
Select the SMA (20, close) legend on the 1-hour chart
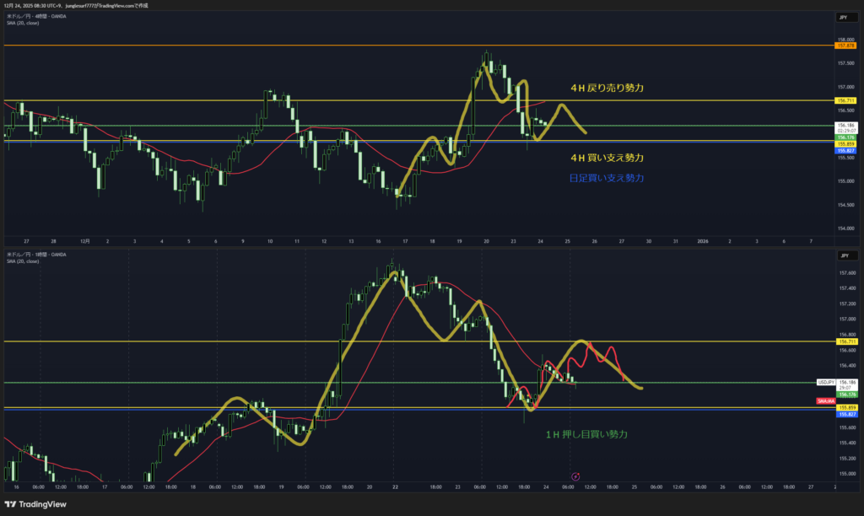24,261
